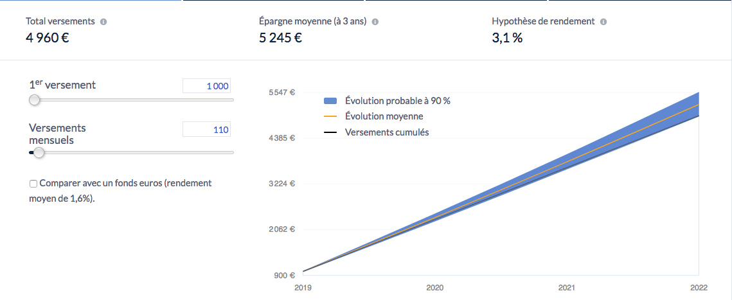This screenshot has width=732, height=300.
Task: Toggle black Versements cumulés legend line
Action: click(330, 132)
